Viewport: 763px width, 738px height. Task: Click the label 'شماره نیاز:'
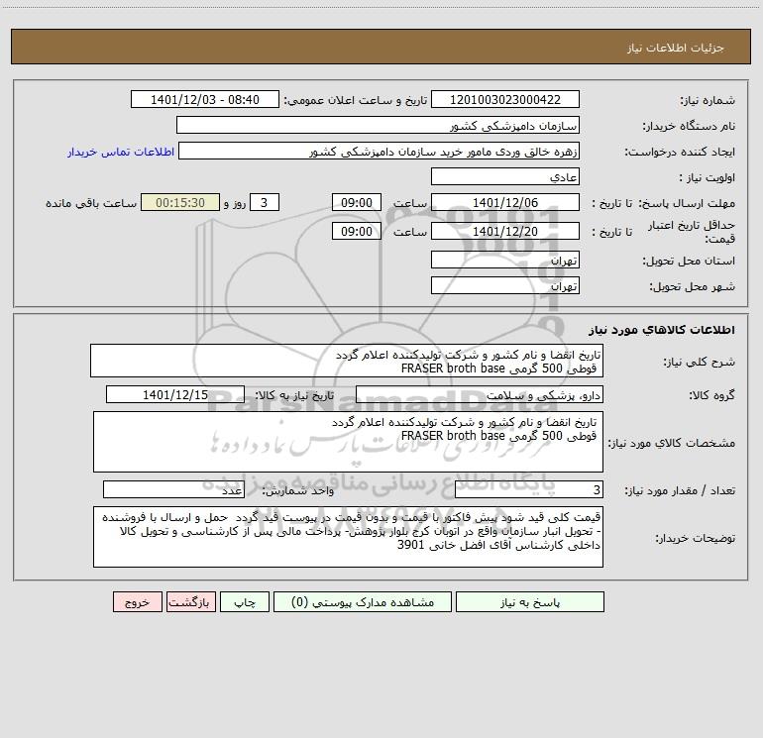[x=708, y=101]
